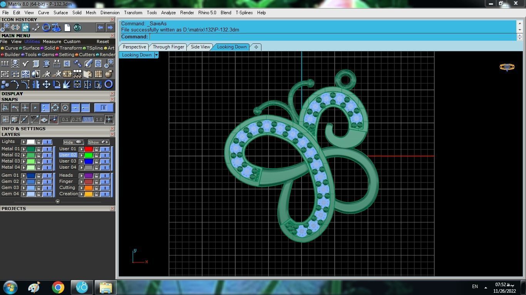This screenshot has height=295, width=526.
Task: Click the blank document icon in Icon History
Action: pyautogui.click(x=67, y=28)
